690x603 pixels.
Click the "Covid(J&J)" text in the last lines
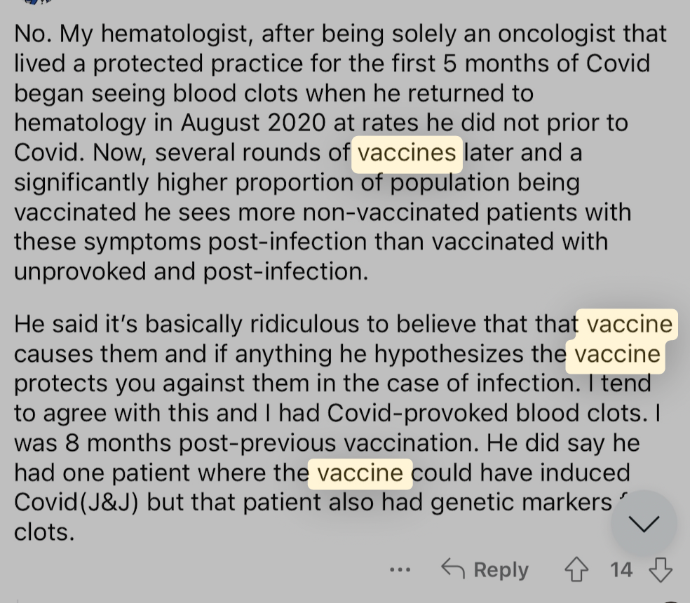coord(76,503)
